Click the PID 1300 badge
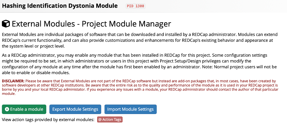This screenshot has height=125, width=287. coord(136,6)
